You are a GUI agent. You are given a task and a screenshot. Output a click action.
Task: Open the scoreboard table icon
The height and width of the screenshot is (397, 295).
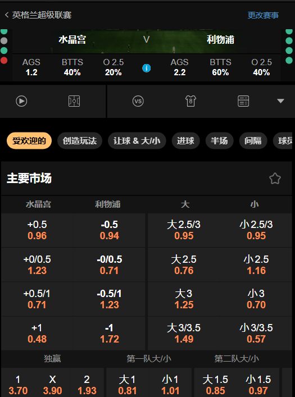[x=243, y=101]
